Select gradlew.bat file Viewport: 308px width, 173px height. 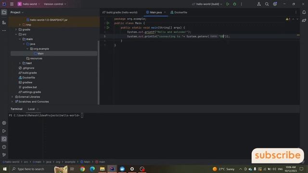click(x=28, y=87)
